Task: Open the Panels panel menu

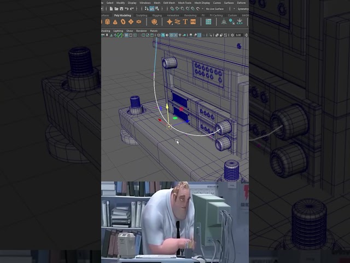Action: 154,31
